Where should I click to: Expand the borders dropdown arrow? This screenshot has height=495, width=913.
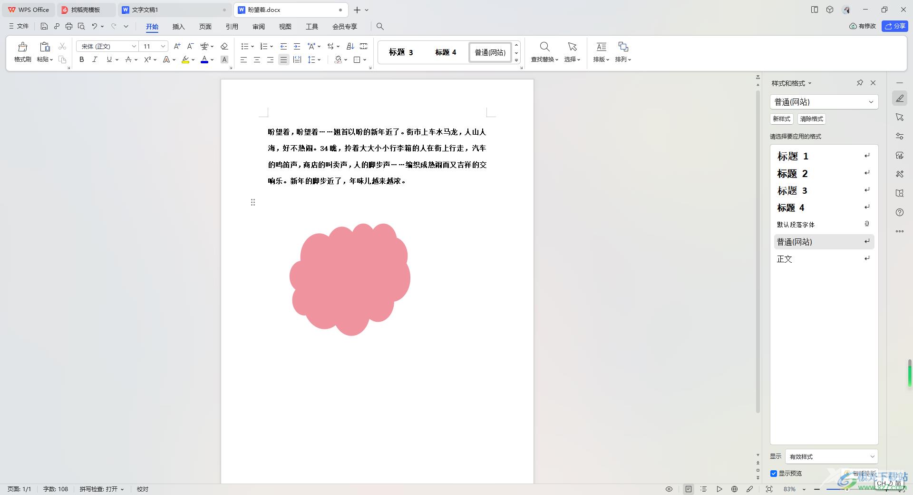(365, 60)
